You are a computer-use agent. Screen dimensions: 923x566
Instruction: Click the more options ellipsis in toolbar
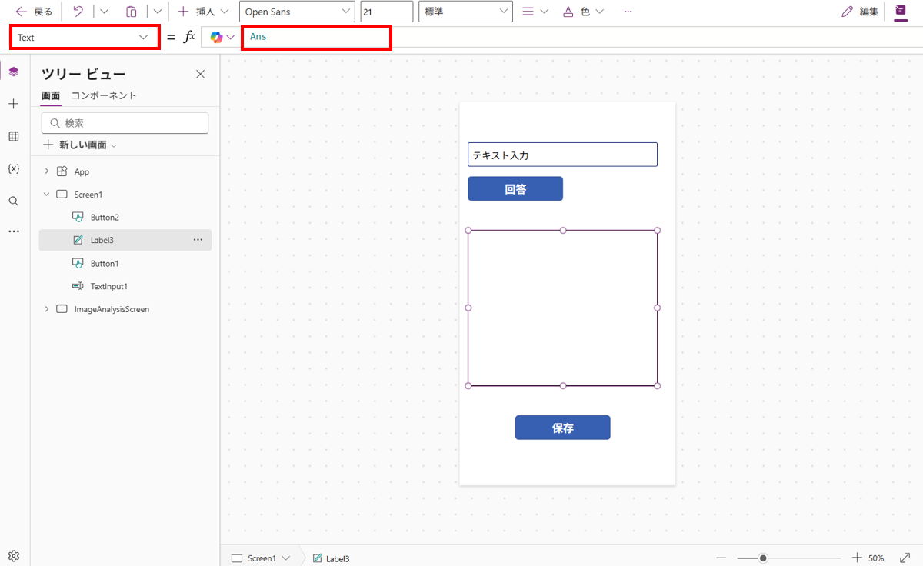(x=628, y=12)
